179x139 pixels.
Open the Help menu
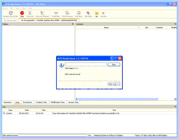(30, 8)
